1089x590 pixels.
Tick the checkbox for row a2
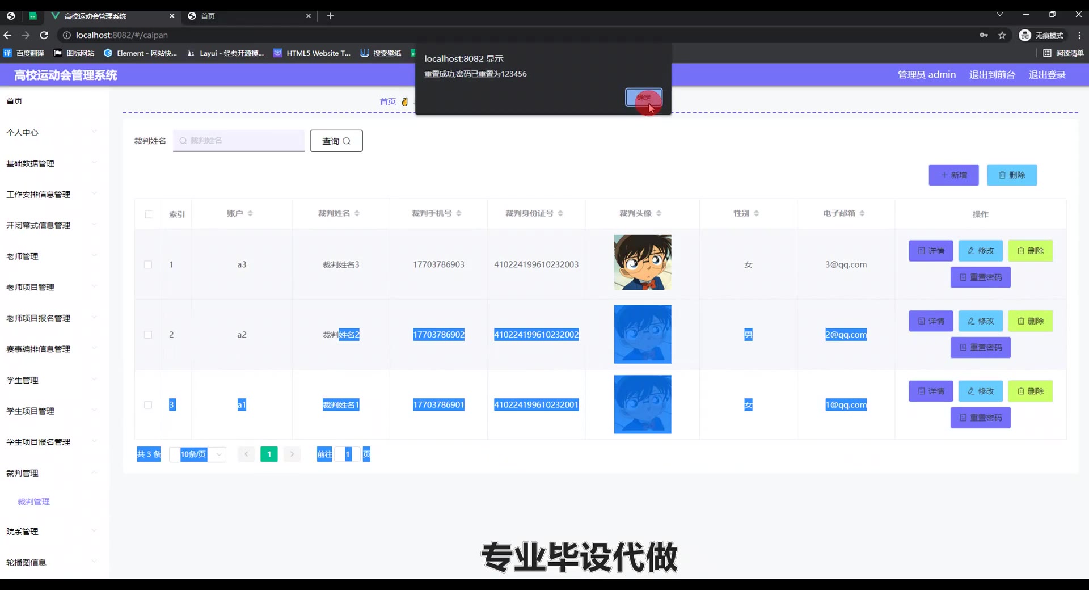coord(148,335)
